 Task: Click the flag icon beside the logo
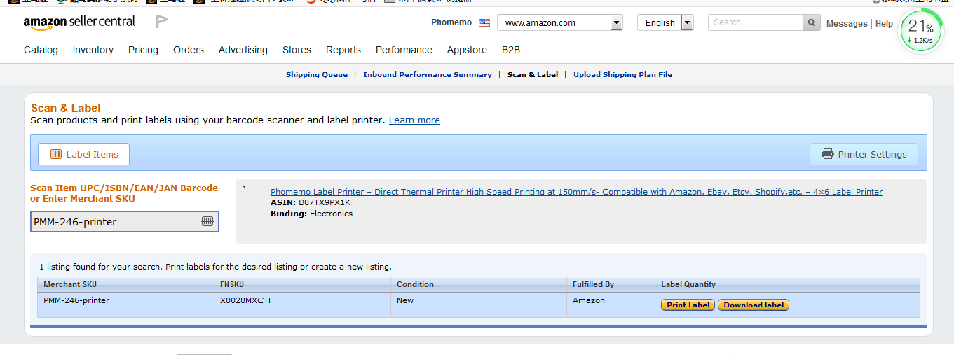[x=162, y=22]
